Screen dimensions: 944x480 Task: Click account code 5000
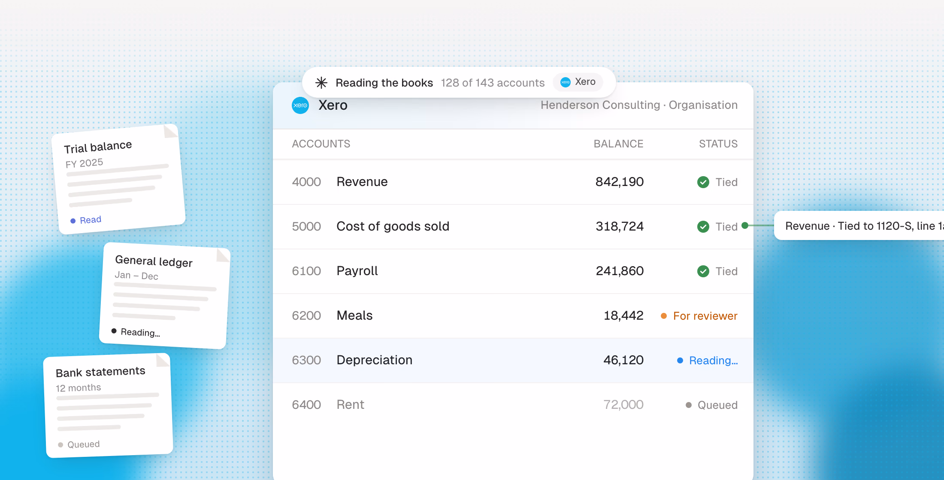306,226
